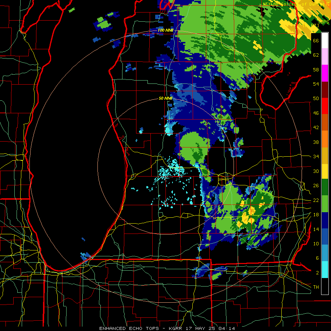The image size is (331, 331).
Task: Click the "TOPS" legend heading
Action: click(x=323, y=22)
